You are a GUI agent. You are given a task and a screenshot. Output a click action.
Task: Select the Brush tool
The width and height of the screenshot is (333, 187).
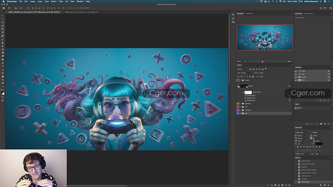click(3, 39)
